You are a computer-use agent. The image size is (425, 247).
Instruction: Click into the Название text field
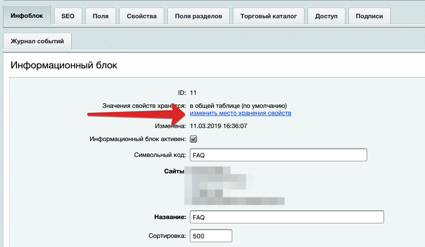(287, 217)
